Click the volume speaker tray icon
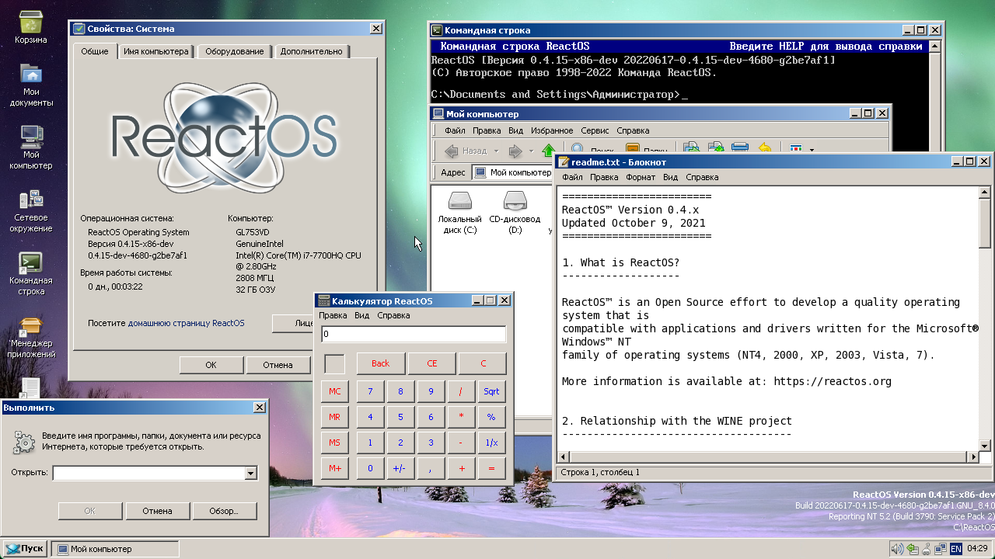The height and width of the screenshot is (559, 995). [897, 549]
